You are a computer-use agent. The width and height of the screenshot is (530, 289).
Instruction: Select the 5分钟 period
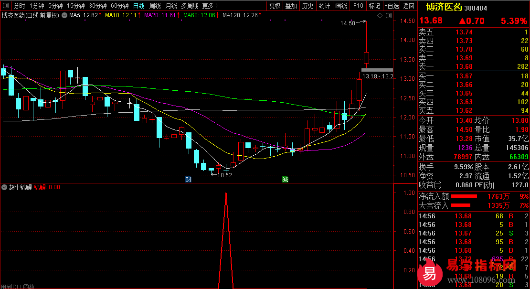(55, 6)
